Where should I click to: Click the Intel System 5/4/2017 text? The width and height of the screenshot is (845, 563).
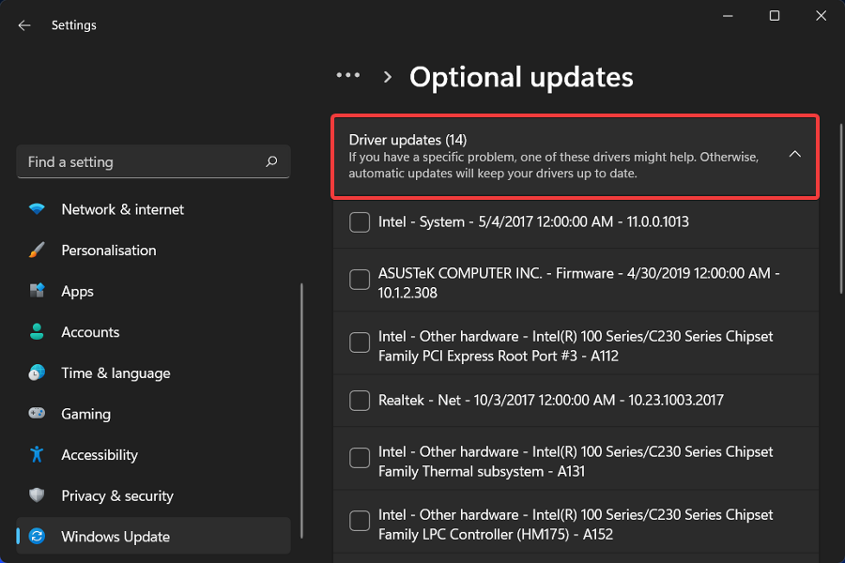click(533, 222)
